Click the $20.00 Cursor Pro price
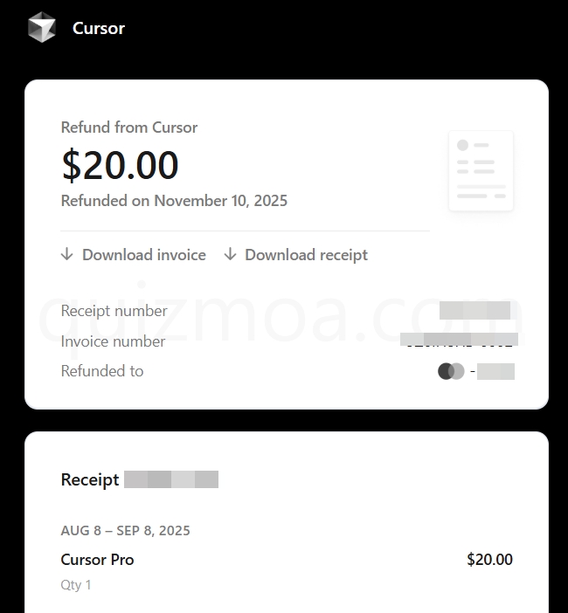The width and height of the screenshot is (568, 613). point(489,560)
